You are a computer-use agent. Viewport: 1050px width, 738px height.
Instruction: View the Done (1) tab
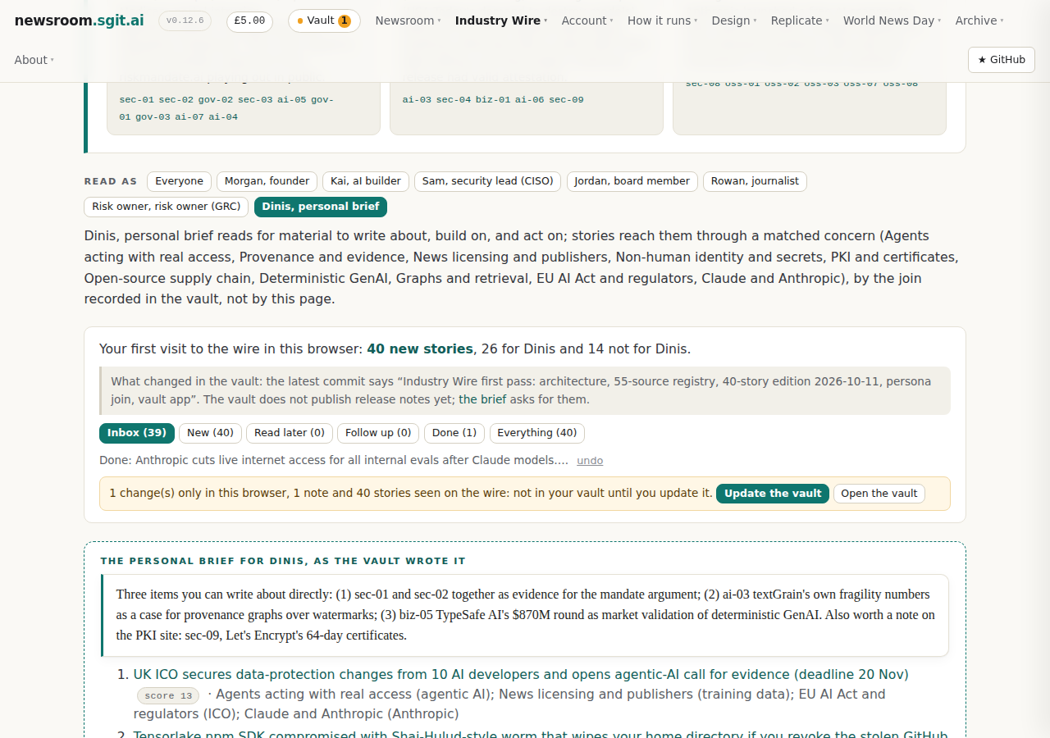click(454, 433)
